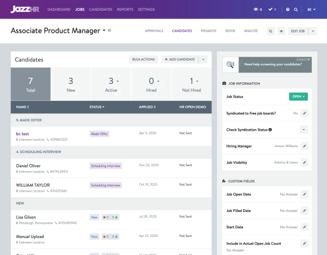This screenshot has height=255, width=327.
Task: Click the info icon next to job title
Action: pyautogui.click(x=110, y=31)
